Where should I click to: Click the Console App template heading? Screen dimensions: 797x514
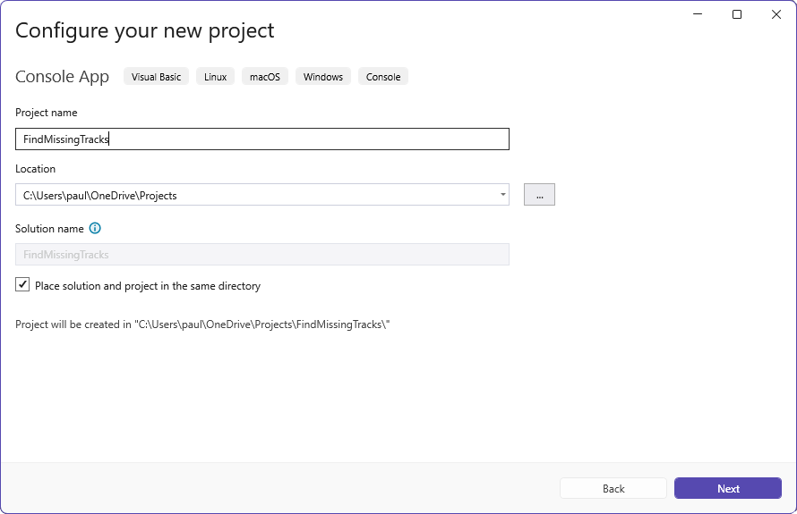tap(62, 77)
